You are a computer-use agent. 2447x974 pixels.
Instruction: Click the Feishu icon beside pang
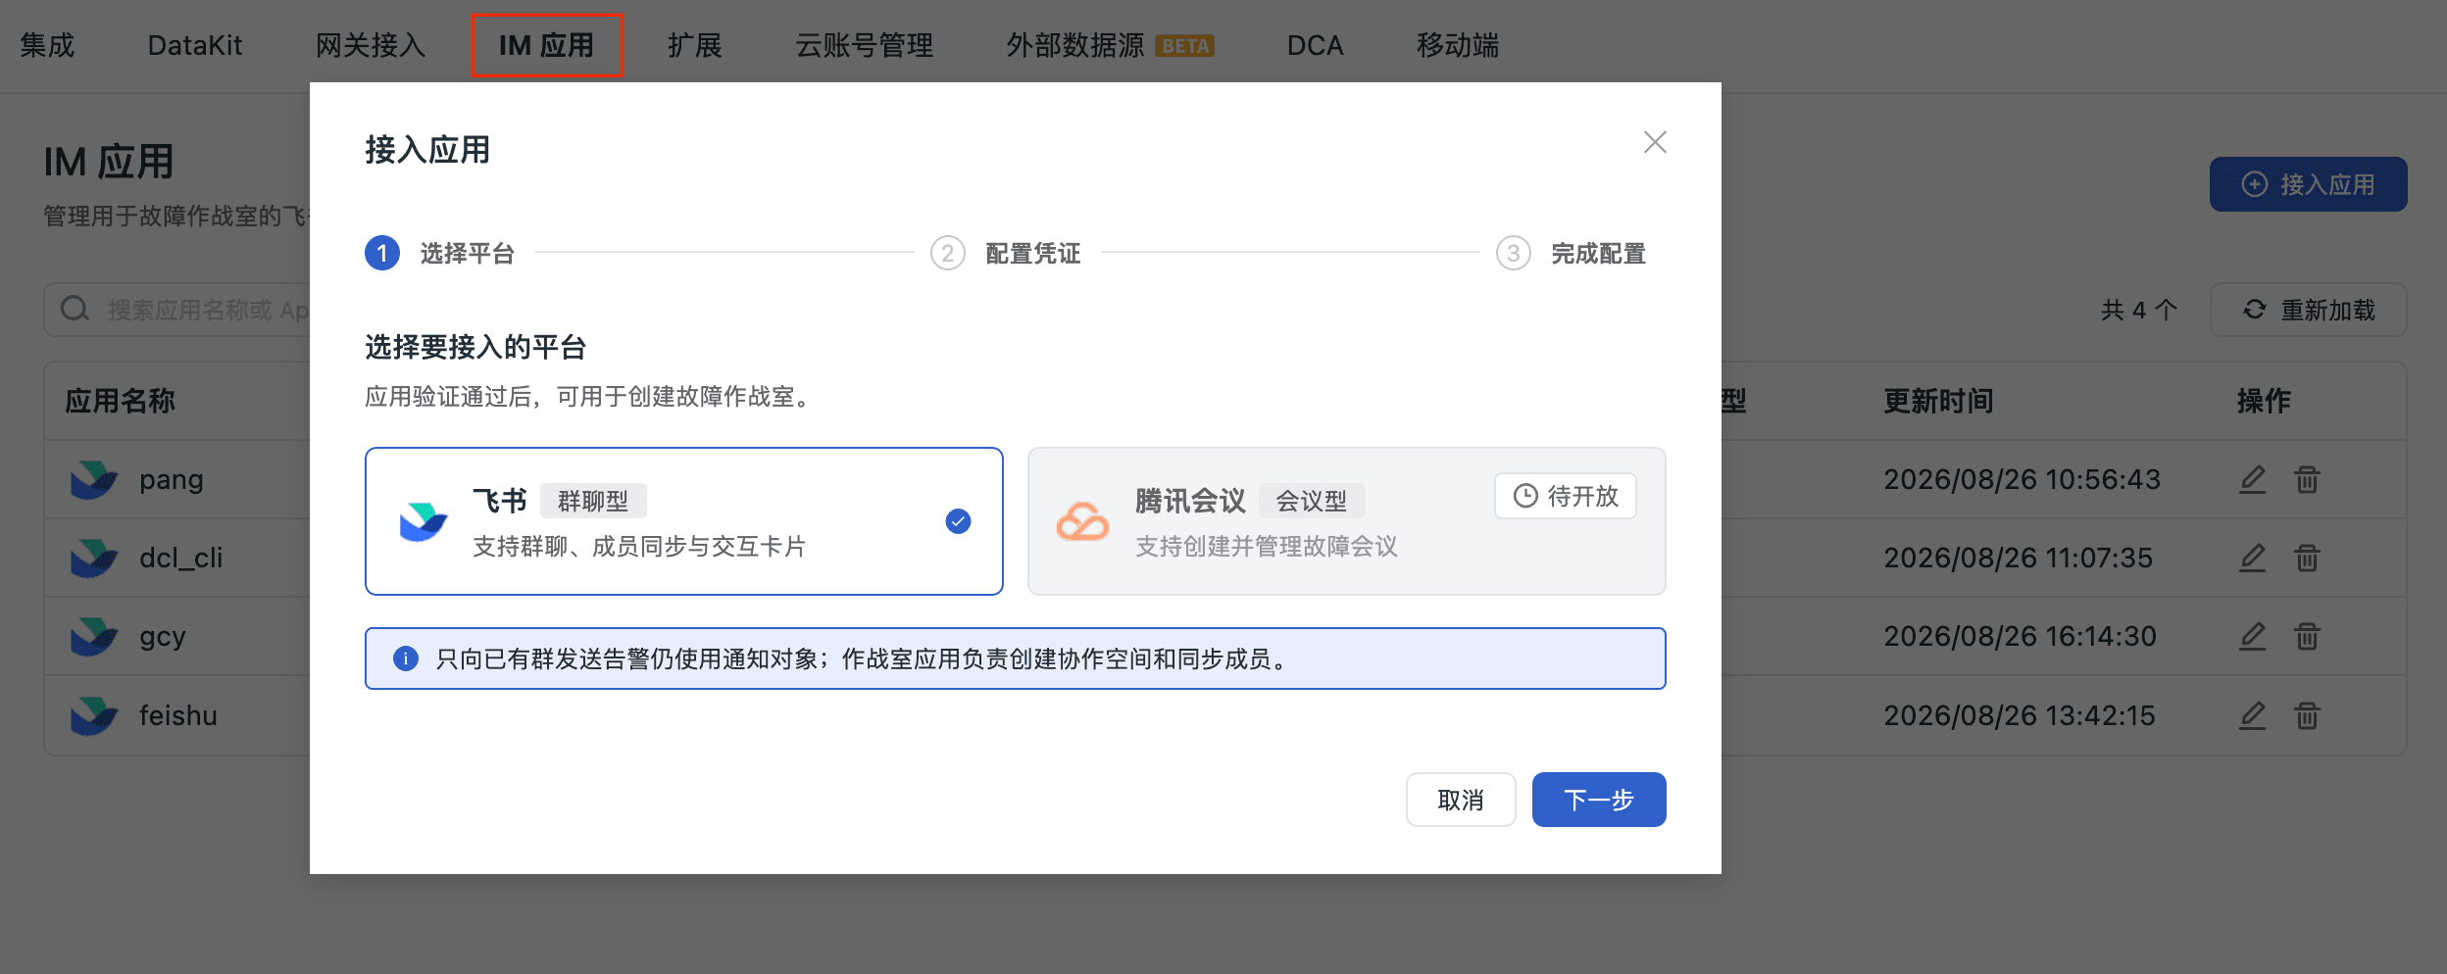click(94, 480)
